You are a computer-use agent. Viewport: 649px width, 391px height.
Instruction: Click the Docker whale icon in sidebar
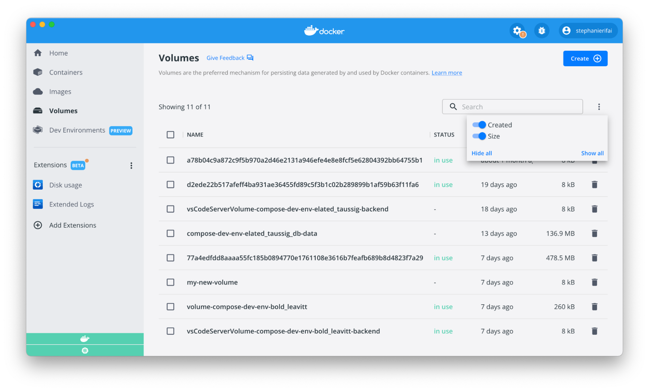(x=85, y=339)
